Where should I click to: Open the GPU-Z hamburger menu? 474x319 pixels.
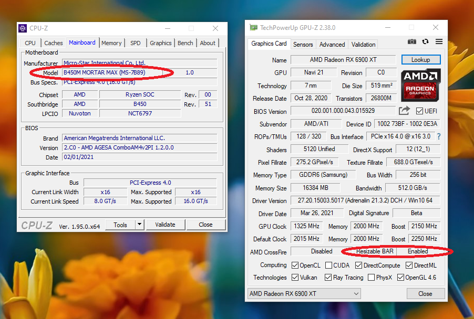coord(439,41)
